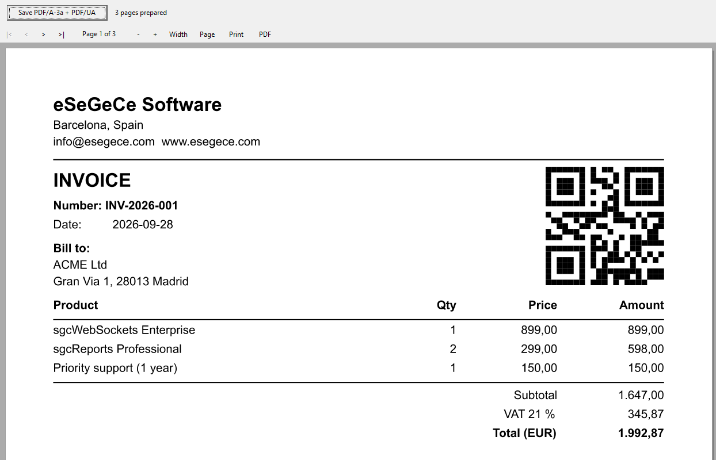Advance to the next page
The width and height of the screenshot is (716, 460).
coord(44,34)
